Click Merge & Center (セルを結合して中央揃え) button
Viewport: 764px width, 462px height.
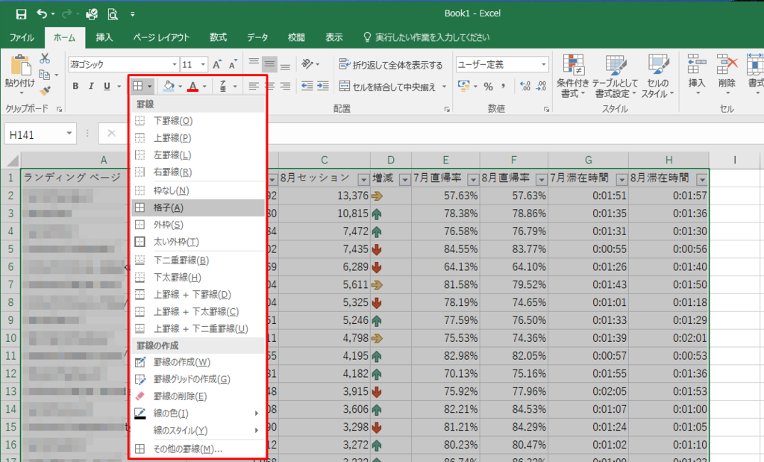388,87
